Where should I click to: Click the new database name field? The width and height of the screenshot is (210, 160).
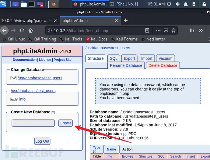(33, 123)
